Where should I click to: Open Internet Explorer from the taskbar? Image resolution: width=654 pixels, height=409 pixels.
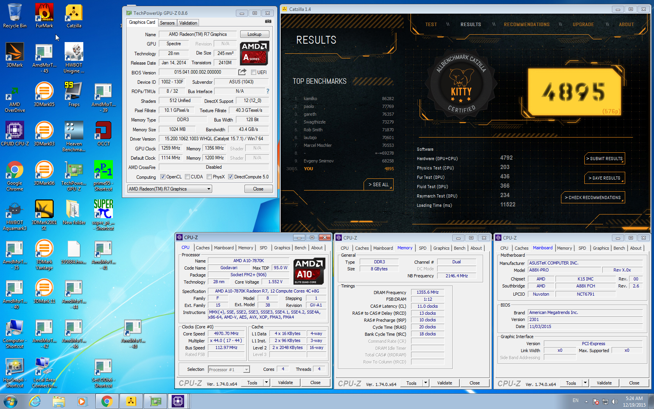click(35, 401)
